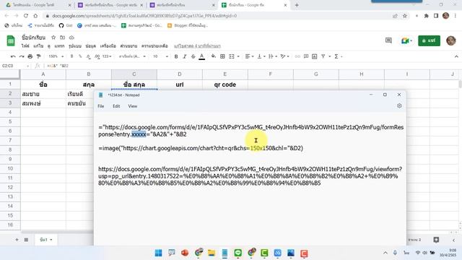The image size is (462, 260).
Task: Increase decimal places in toolbar
Action: click(97, 56)
